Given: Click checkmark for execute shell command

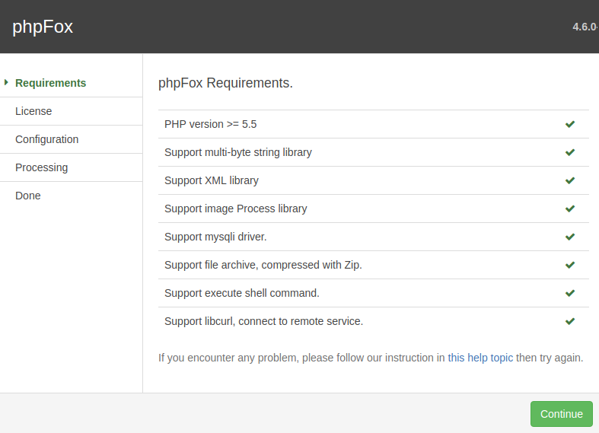Looking at the screenshot, I should 569,293.
